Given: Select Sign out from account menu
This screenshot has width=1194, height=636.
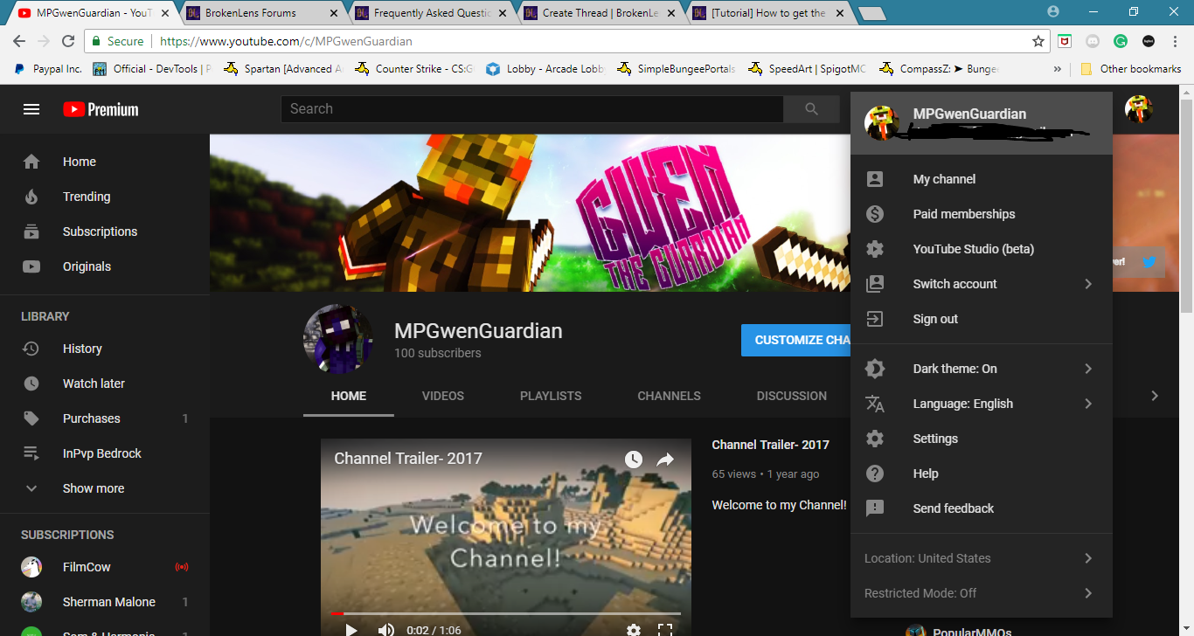Looking at the screenshot, I should pyautogui.click(x=981, y=319).
